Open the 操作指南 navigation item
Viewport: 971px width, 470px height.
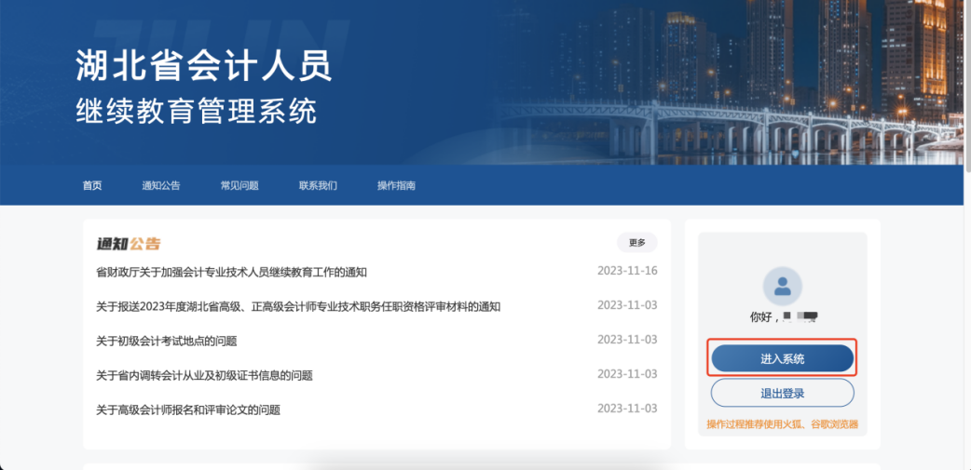(396, 185)
